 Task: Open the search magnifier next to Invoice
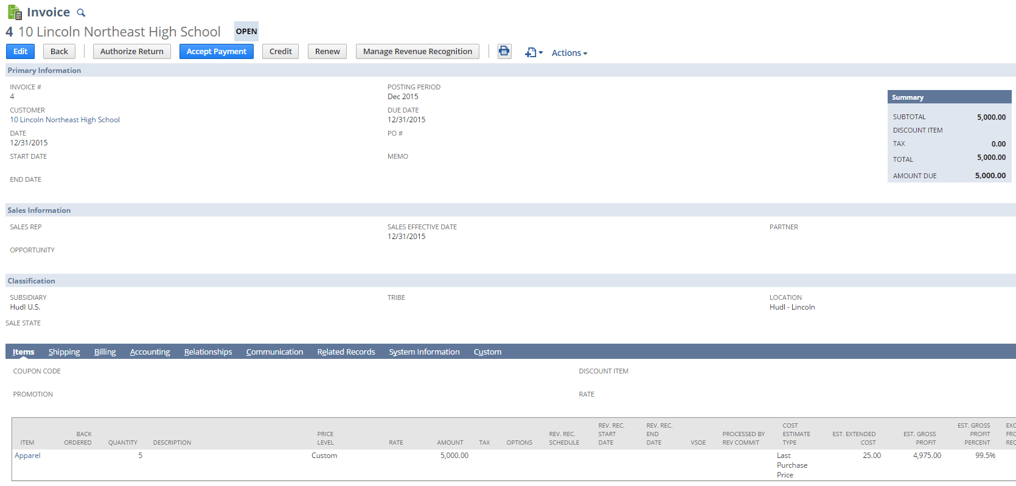click(81, 13)
